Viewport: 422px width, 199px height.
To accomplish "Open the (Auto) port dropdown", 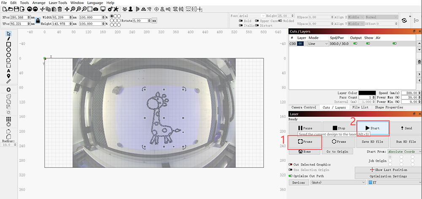I will coord(338,182).
